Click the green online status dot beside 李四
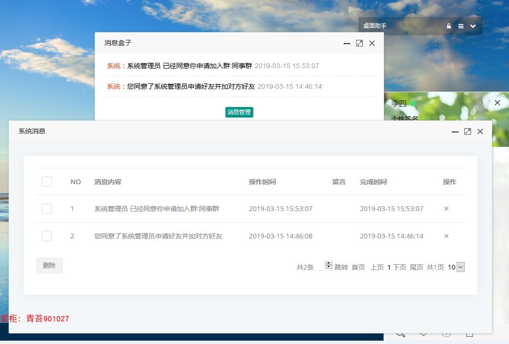This screenshot has height=344, width=509. tap(412, 104)
